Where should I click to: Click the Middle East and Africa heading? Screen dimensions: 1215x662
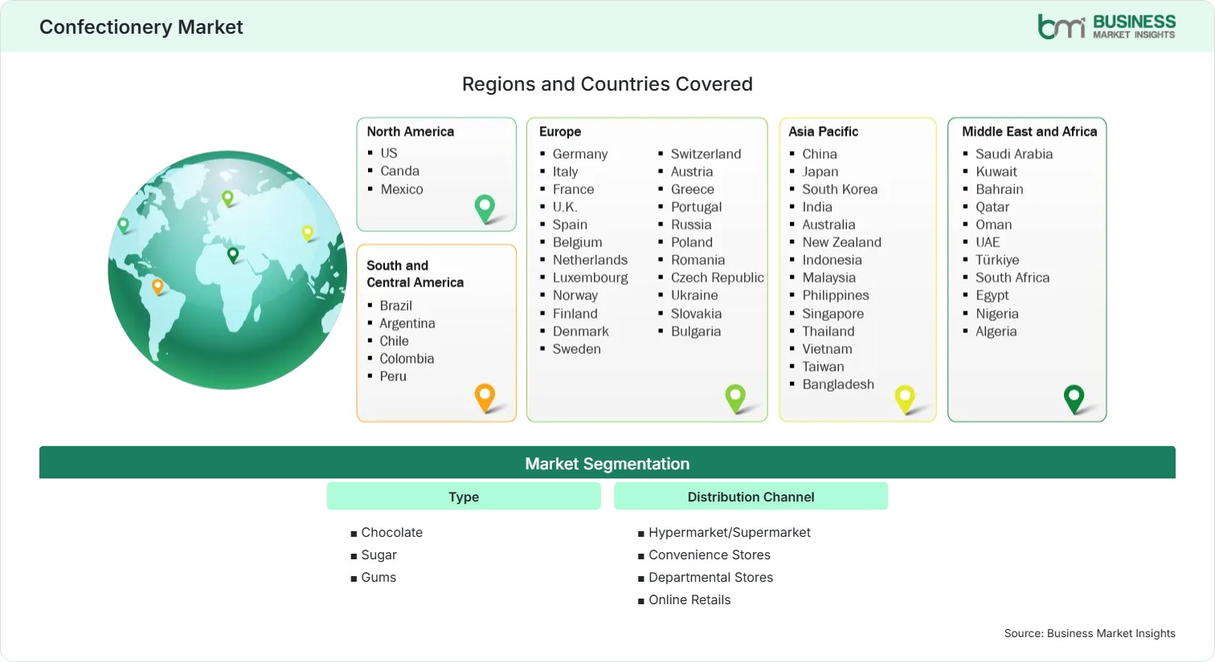click(1029, 132)
